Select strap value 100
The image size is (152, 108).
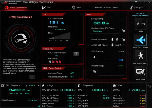(50, 40)
